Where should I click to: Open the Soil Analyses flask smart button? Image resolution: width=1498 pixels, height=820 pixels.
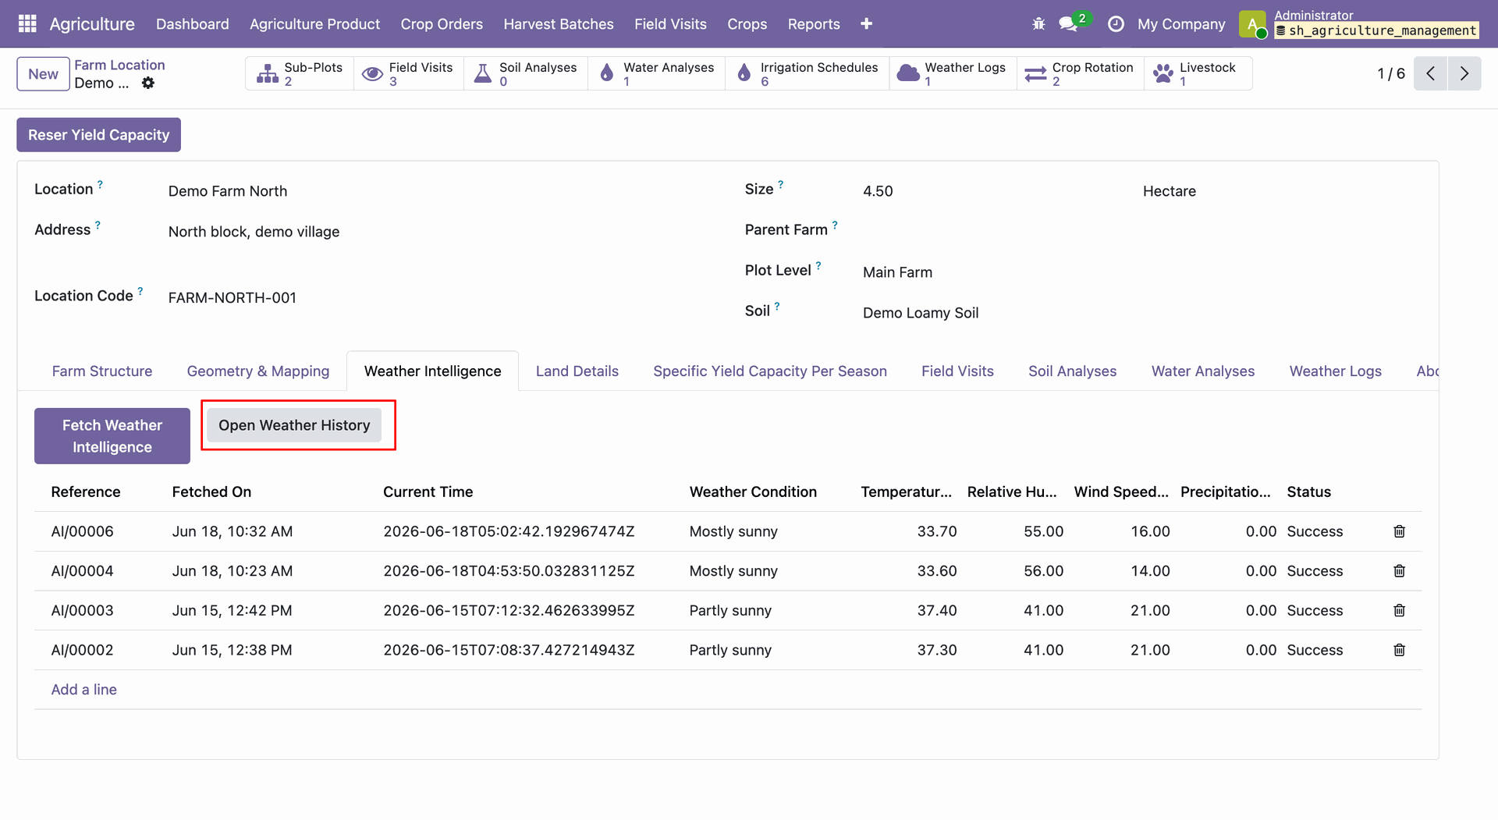click(x=526, y=73)
